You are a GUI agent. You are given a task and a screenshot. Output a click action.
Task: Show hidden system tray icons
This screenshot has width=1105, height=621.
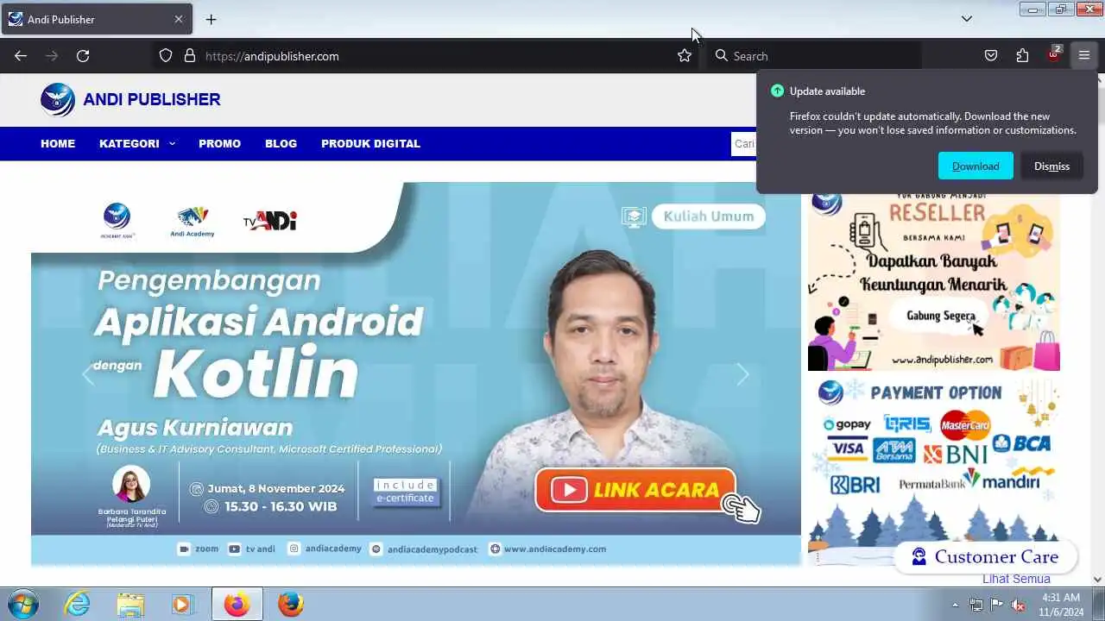tap(955, 605)
